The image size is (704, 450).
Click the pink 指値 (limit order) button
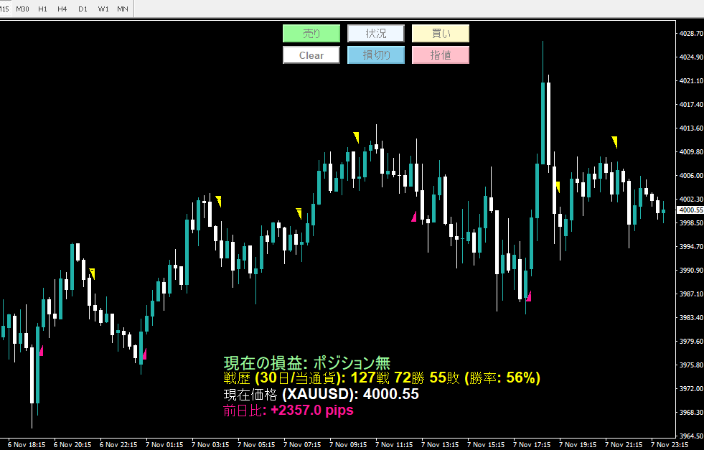coord(440,55)
